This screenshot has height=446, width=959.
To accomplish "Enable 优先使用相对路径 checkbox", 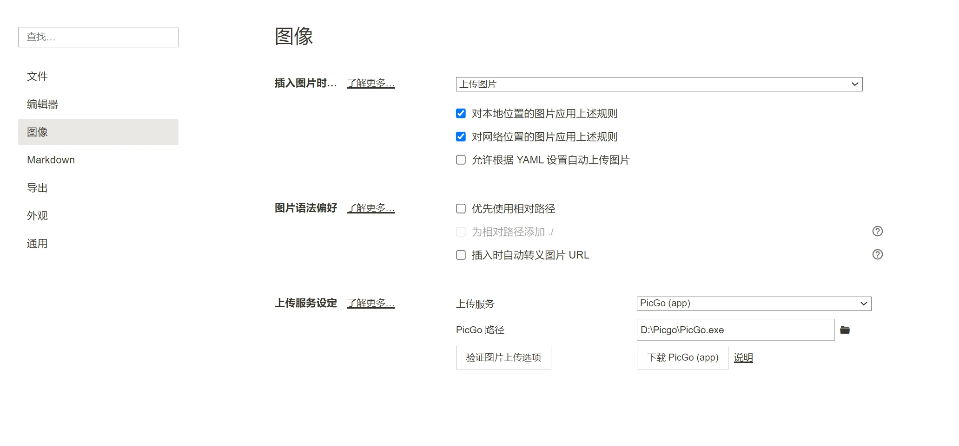I will [x=461, y=209].
